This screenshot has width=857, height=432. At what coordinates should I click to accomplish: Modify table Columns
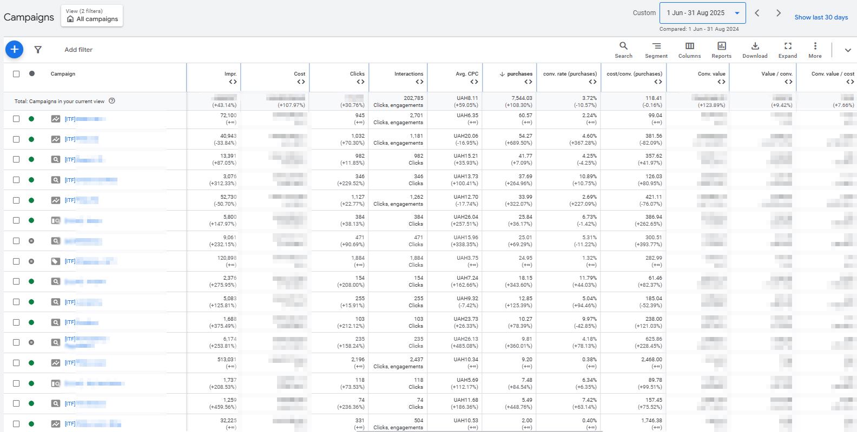pos(689,50)
